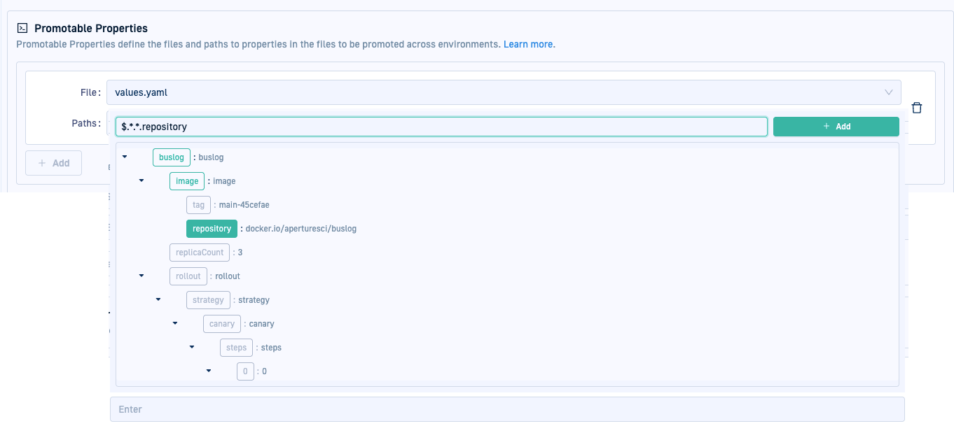Screen dimensions: 954x426
Task: Collapse the rollout tree arrow
Action: tap(141, 276)
